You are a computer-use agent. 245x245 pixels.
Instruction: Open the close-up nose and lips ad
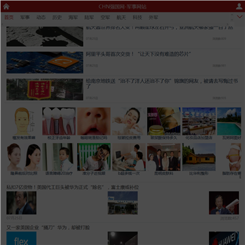[x=94, y=121]
